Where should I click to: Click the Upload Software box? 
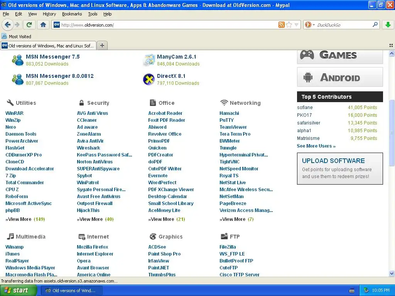(340, 168)
